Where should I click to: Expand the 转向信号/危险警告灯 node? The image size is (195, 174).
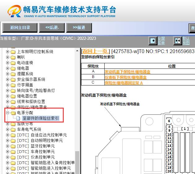click(x=8, y=91)
